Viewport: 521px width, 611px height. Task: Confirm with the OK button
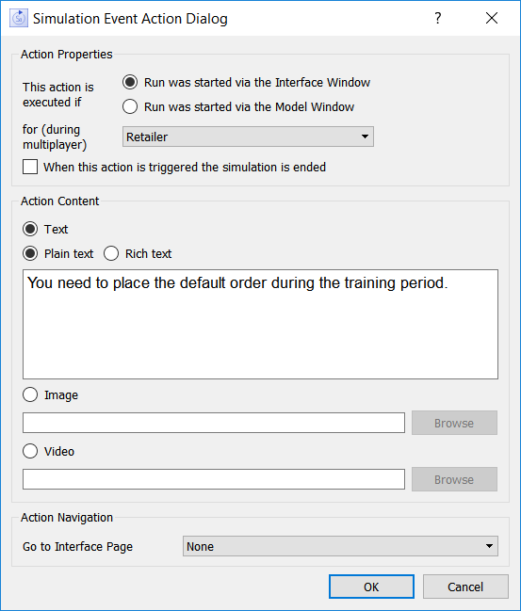click(x=371, y=587)
